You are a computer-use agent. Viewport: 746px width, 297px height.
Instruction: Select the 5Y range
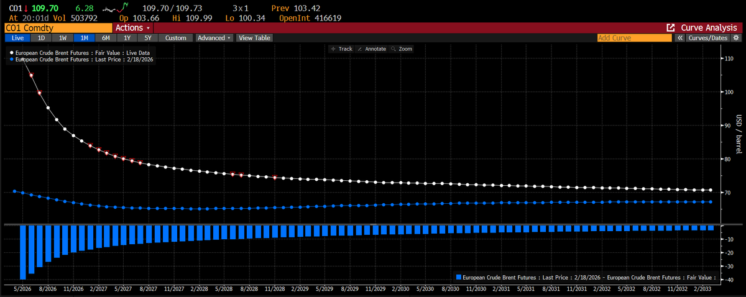148,38
